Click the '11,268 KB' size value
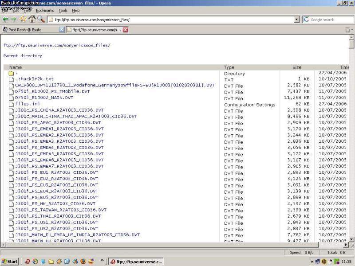 coord(297,98)
